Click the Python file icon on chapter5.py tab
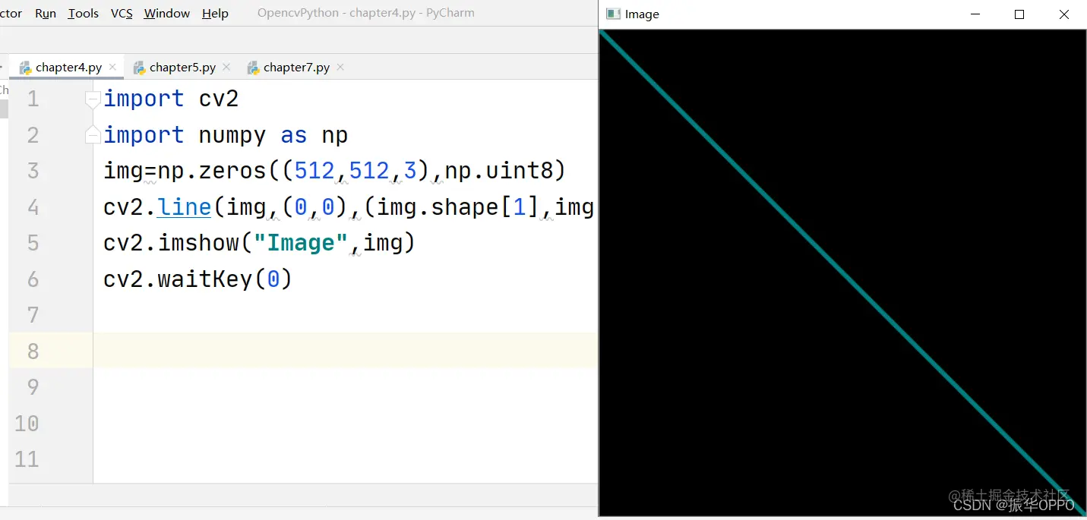Screen dimensions: 1087x520 coord(139,68)
